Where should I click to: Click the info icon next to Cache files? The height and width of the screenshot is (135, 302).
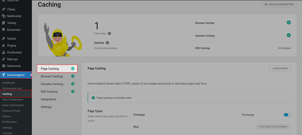coord(109,33)
